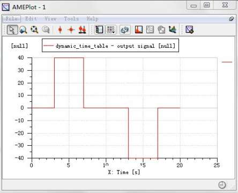Toggle the auto-update refresh button
This screenshot has height=193, width=238.
[x=125, y=29]
